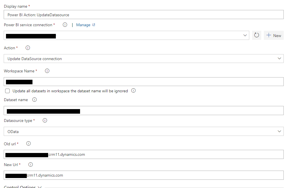
Task: Focus the Workspace Name input field
Action: [x=144, y=82]
